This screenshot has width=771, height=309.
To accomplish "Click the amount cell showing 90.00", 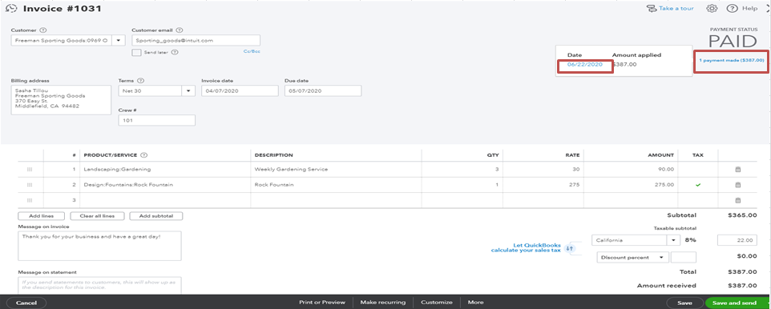I will pos(631,170).
